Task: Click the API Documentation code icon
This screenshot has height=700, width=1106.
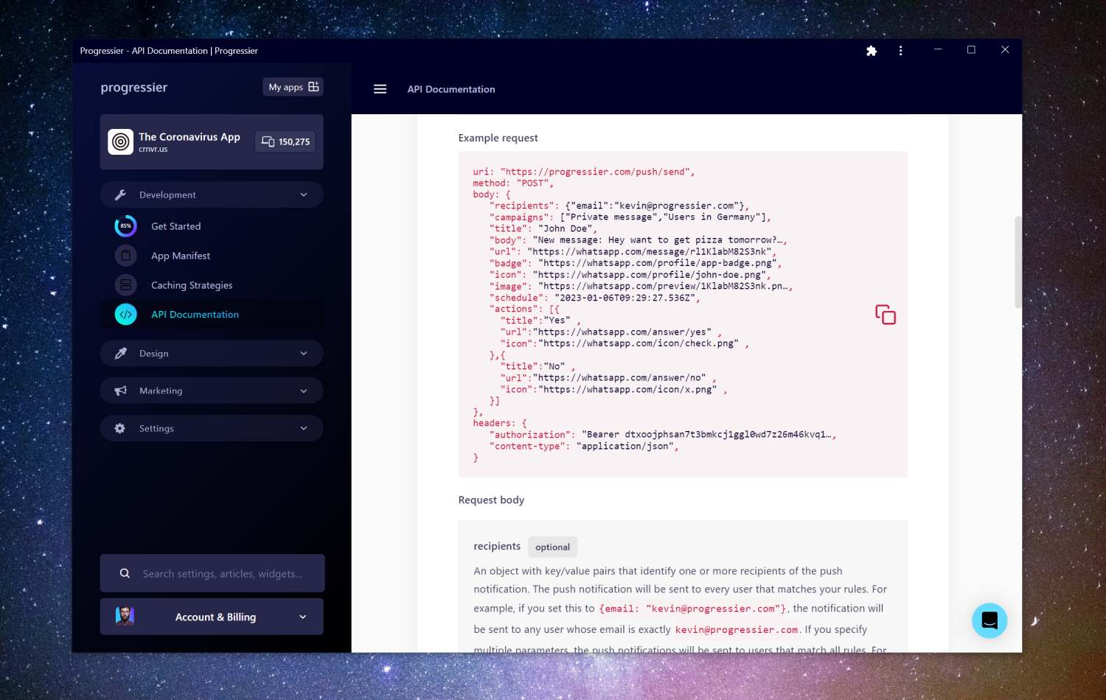Action: (x=126, y=315)
